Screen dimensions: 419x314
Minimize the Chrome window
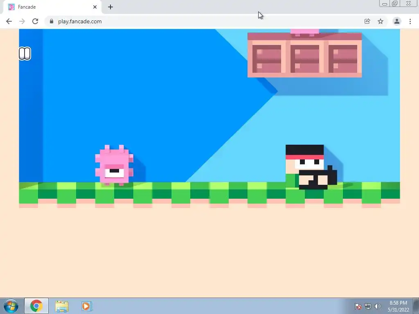385,3
